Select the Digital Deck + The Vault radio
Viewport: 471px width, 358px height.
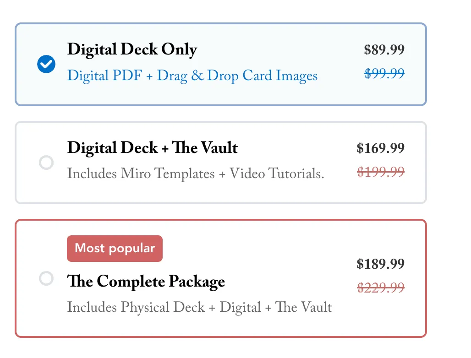point(46,163)
